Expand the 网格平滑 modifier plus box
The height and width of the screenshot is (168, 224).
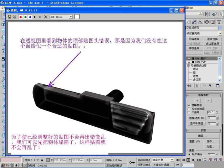(x=193, y=62)
